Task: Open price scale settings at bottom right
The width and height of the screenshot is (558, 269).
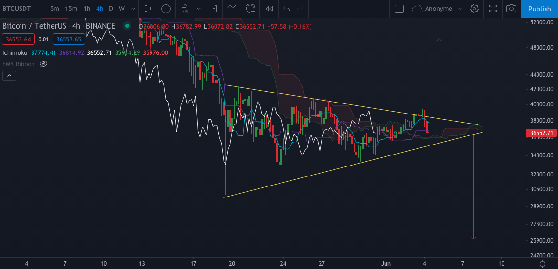Action: [x=542, y=264]
